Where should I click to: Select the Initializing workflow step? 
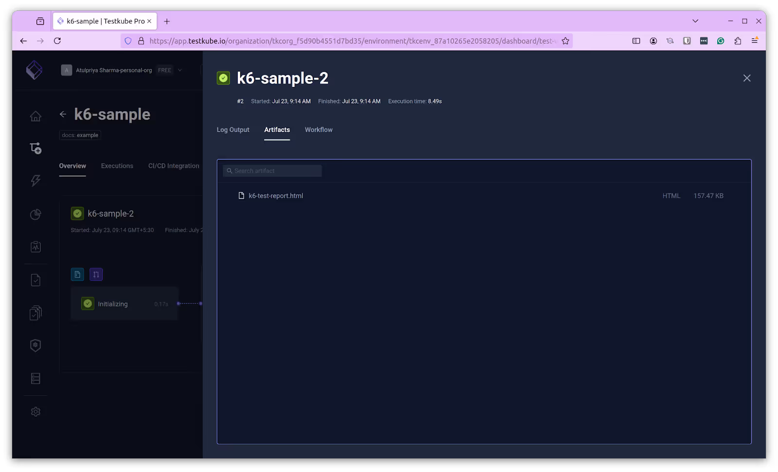pyautogui.click(x=124, y=304)
